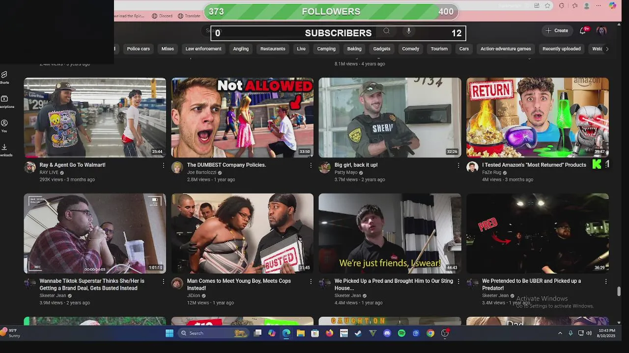The height and width of the screenshot is (353, 629).
Task: Open the Translate bookmark in the browser
Action: click(x=189, y=16)
